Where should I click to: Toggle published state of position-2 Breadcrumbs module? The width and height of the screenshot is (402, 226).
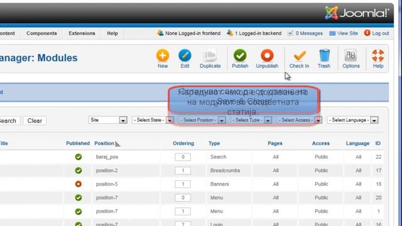(x=79, y=170)
